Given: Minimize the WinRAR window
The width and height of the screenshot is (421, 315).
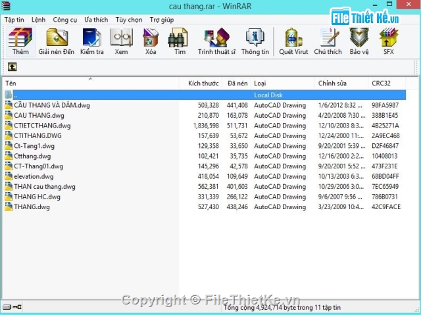Looking at the screenshot, I should click(375, 5).
